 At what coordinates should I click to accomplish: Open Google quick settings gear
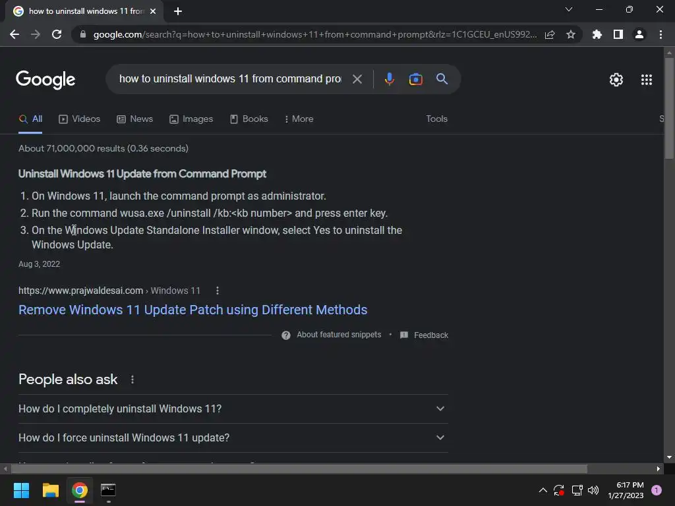coord(616,80)
